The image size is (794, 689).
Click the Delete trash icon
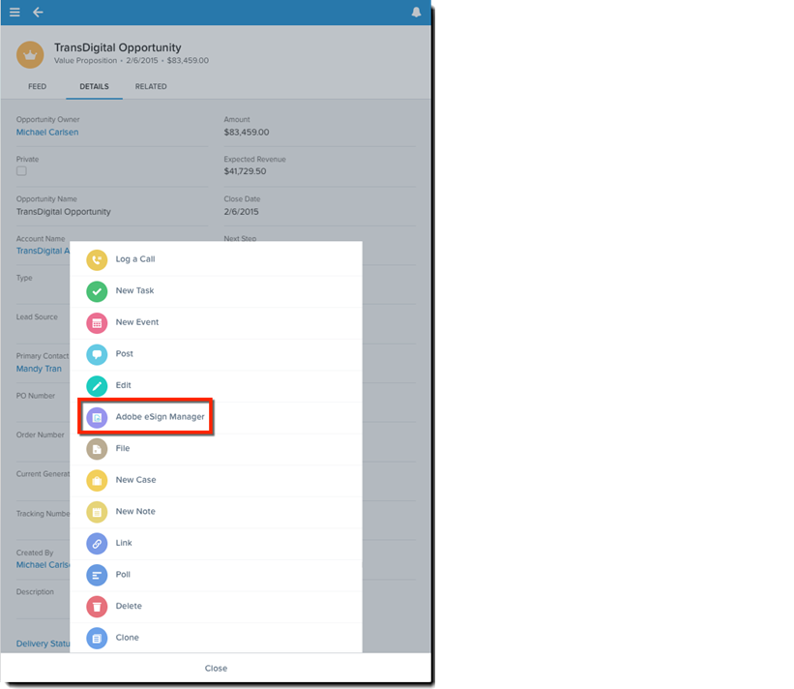point(96,607)
